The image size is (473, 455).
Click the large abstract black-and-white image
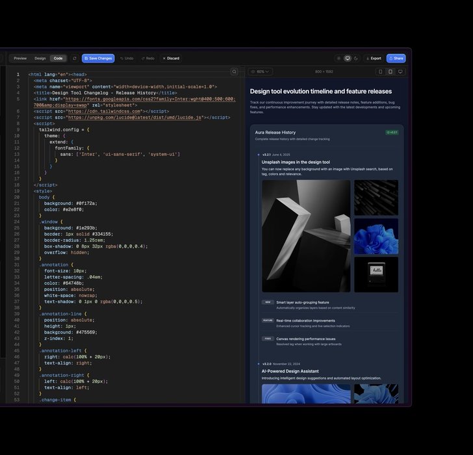point(305,236)
